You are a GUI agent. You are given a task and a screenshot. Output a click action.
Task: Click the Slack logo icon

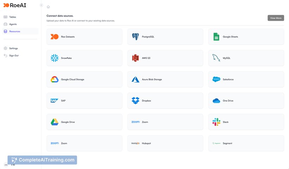[x=216, y=122]
